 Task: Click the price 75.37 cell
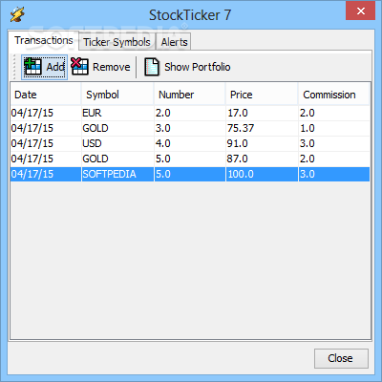pos(262,128)
